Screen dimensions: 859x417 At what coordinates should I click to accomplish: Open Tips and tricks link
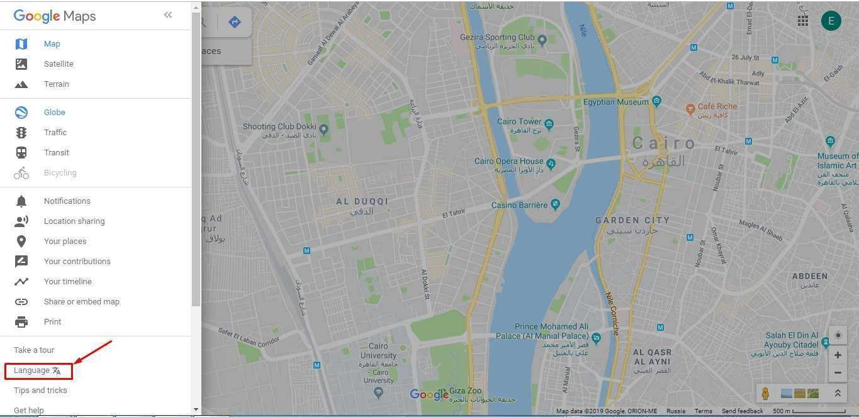[x=40, y=391]
